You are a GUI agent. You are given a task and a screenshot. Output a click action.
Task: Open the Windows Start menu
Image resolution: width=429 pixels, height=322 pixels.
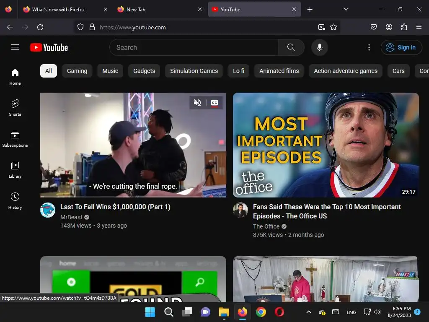pos(150,312)
